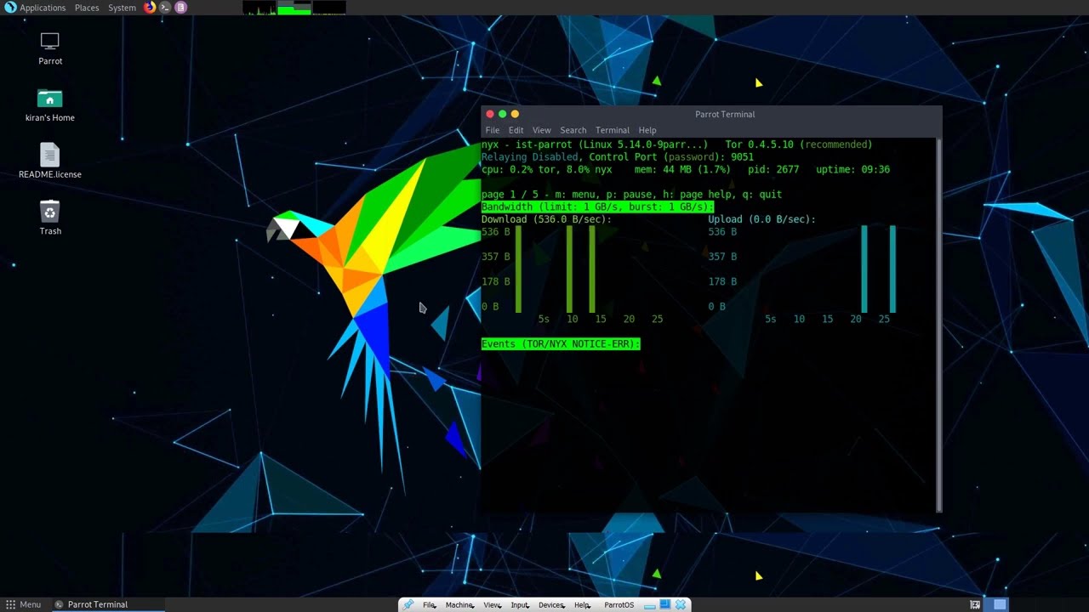Open kiran's Home folder icon
This screenshot has width=1089, height=612.
[49, 105]
